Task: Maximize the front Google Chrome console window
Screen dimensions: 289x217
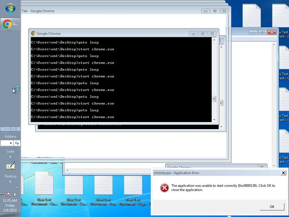Action: pyautogui.click(x=203, y=34)
